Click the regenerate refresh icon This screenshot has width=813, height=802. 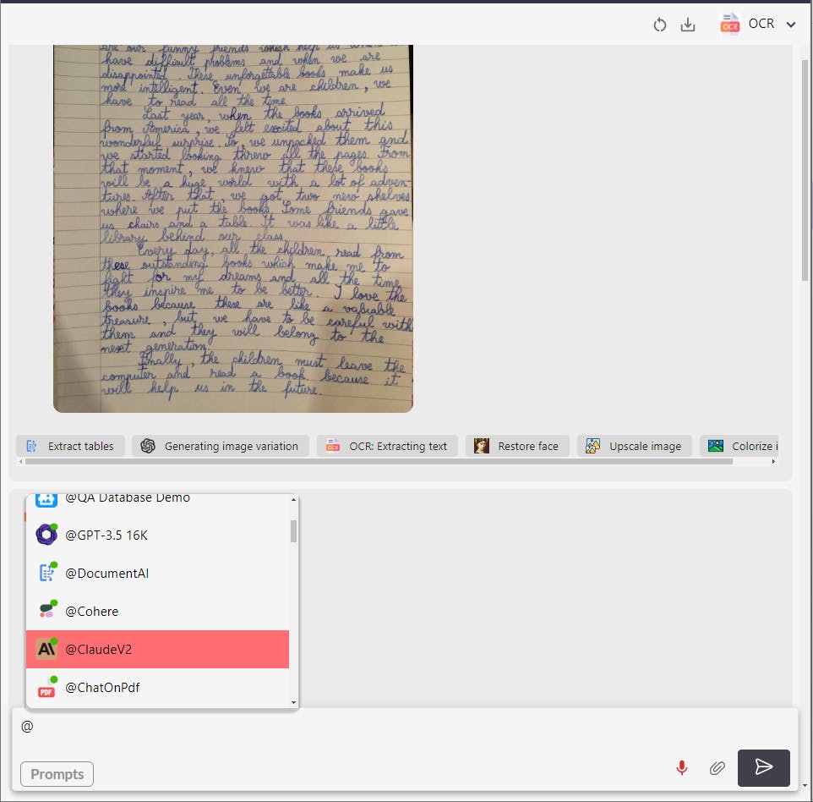coord(659,25)
